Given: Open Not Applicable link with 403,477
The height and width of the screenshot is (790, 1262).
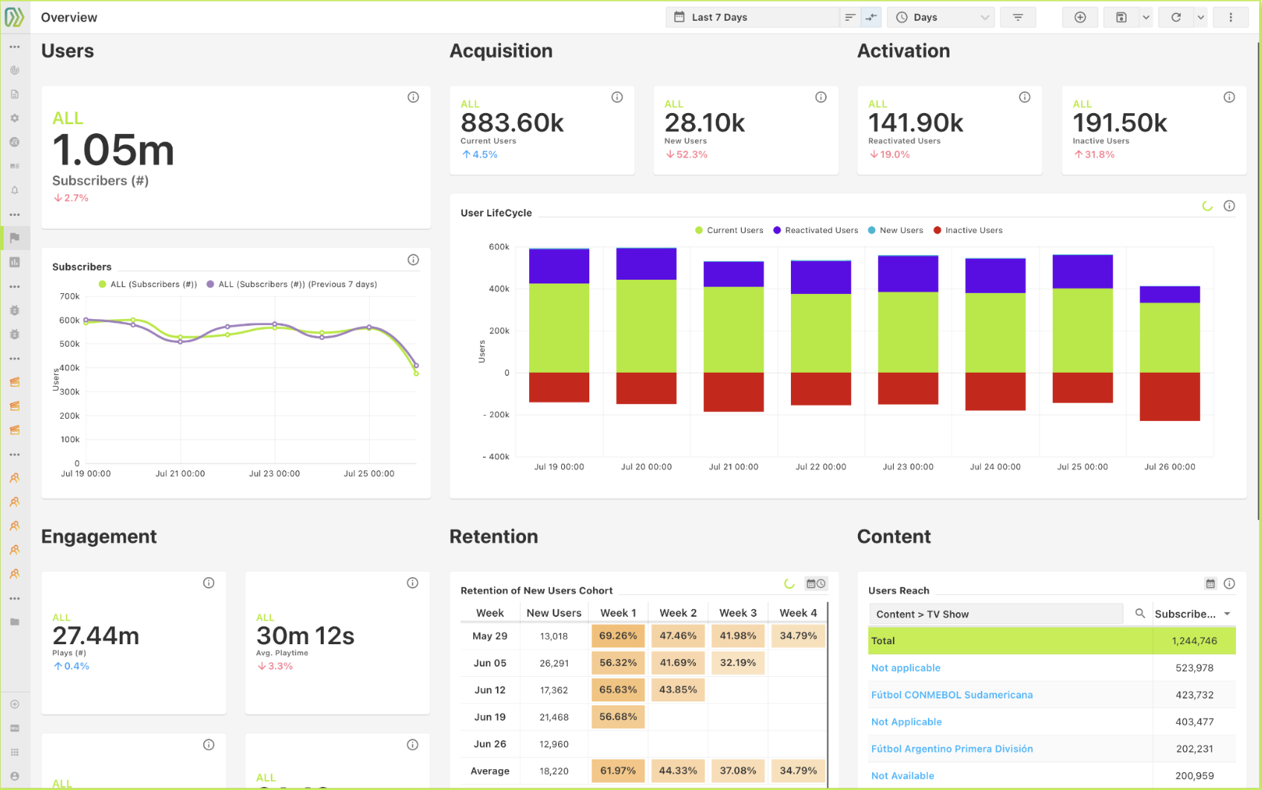Looking at the screenshot, I should [x=906, y=722].
